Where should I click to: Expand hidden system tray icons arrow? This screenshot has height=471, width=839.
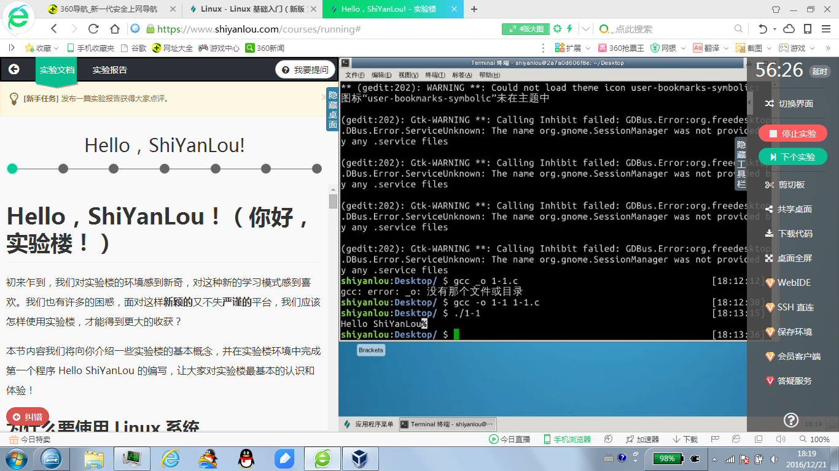pyautogui.click(x=714, y=459)
